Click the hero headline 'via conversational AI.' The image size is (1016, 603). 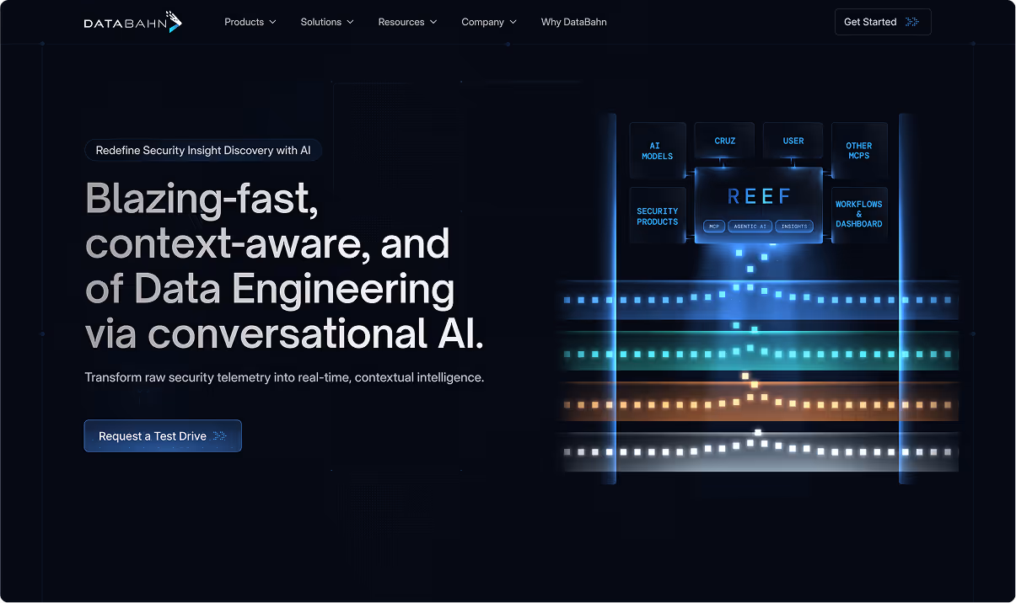coord(285,333)
